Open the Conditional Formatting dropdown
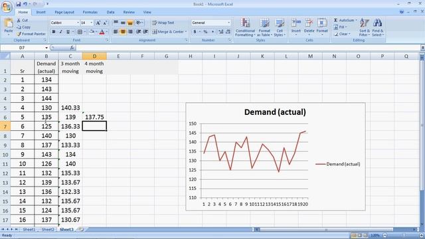This screenshot has height=239, width=425. 245,27
